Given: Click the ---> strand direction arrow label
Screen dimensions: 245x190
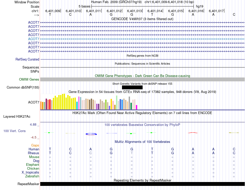Looking at the screenshot, I should pyautogui.click(x=37, y=15).
